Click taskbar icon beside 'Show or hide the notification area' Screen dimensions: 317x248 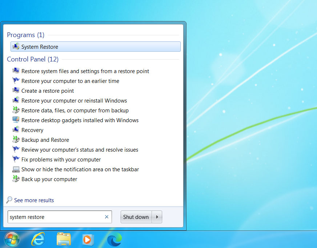[x=16, y=169]
